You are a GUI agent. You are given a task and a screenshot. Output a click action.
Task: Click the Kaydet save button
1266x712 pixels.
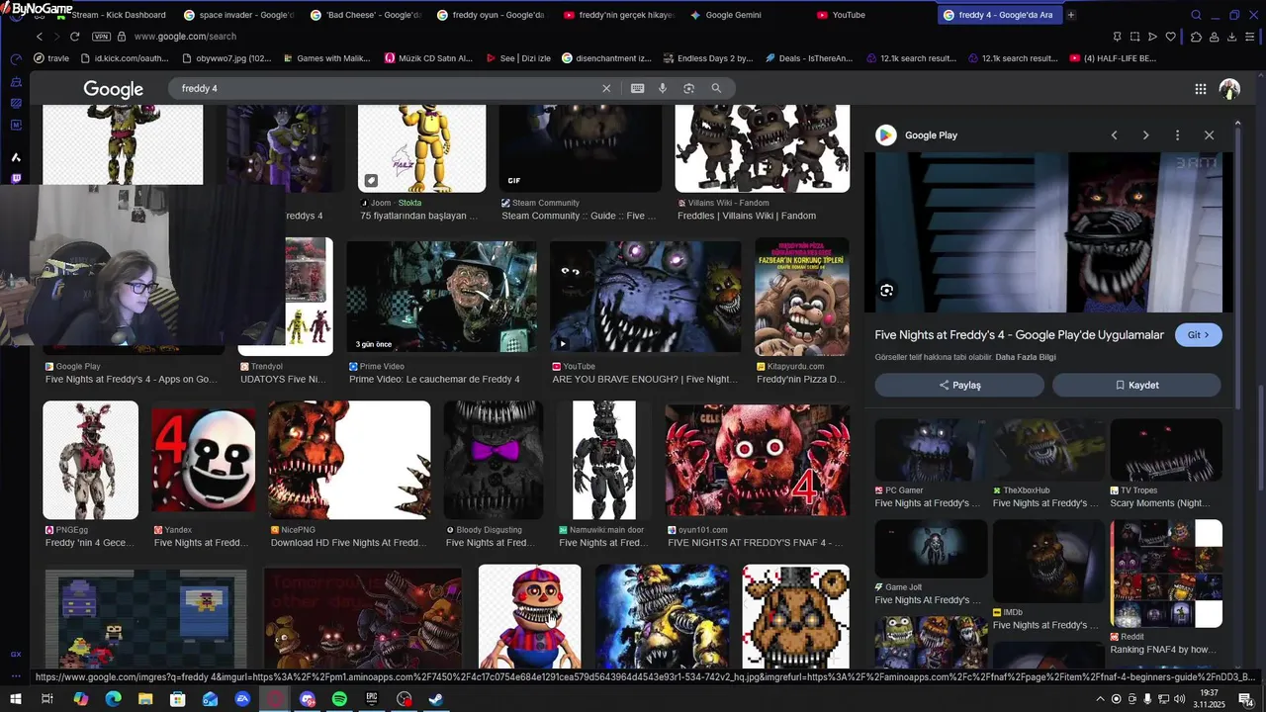point(1136,385)
